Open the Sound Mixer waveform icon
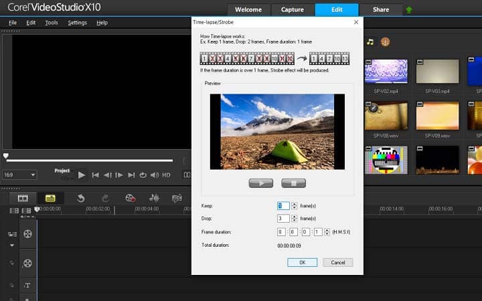Image resolution: width=482 pixels, height=301 pixels. pos(154,198)
